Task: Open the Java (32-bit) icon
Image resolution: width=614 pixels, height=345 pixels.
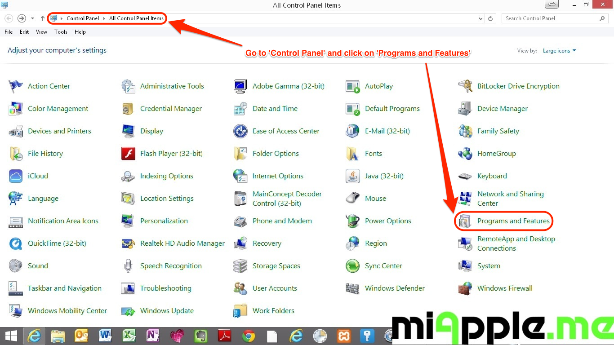Action: pyautogui.click(x=353, y=176)
